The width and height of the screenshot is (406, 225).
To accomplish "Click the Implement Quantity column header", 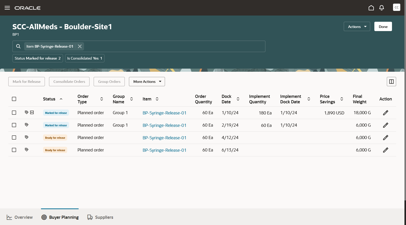I will pyautogui.click(x=259, y=99).
